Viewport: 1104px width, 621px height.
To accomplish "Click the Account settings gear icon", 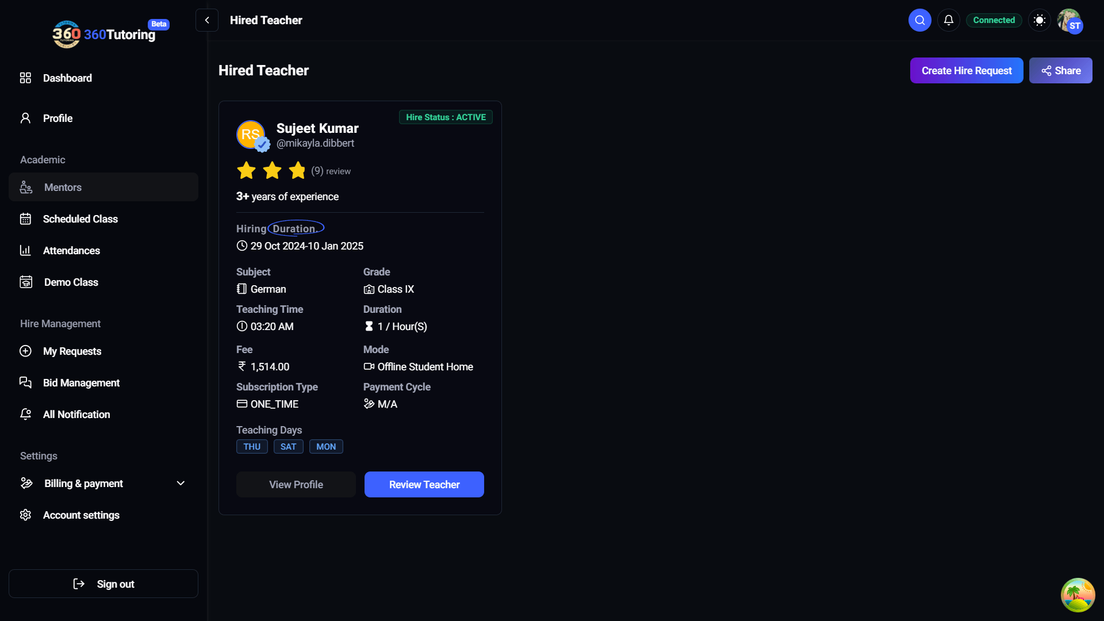I will pyautogui.click(x=25, y=515).
